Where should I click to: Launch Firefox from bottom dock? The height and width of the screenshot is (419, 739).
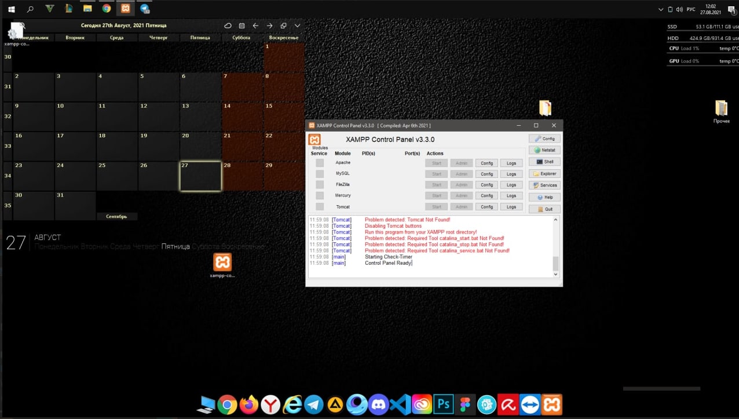coord(249,405)
